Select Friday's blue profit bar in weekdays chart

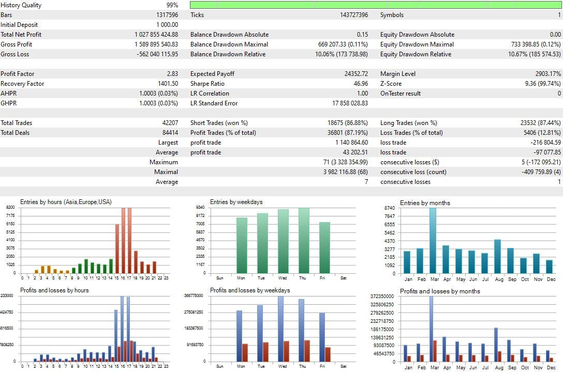[x=322, y=337]
